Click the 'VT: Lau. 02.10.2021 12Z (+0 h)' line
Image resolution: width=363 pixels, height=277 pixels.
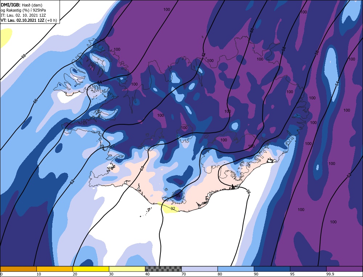[x=29, y=20]
